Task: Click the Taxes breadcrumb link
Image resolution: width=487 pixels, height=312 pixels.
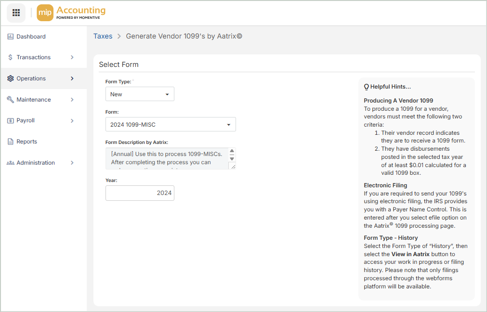Action: [x=103, y=36]
